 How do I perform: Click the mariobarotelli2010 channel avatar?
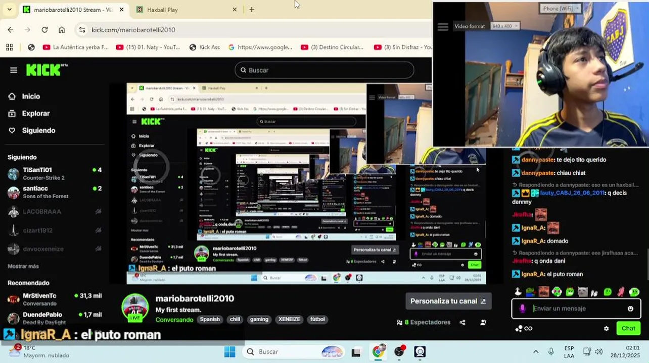[x=135, y=308]
